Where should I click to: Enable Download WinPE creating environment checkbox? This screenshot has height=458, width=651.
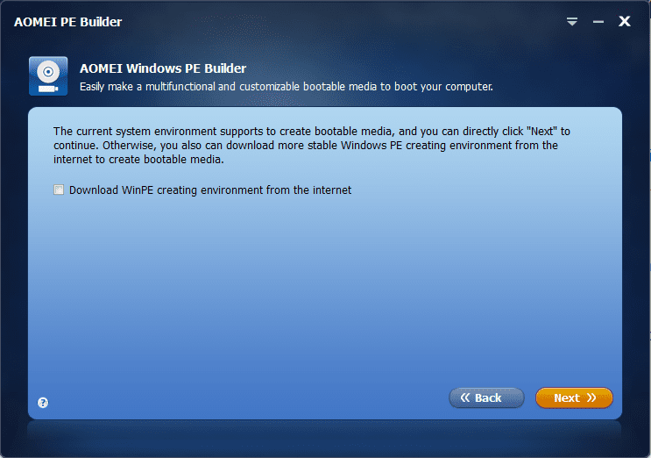coord(59,190)
